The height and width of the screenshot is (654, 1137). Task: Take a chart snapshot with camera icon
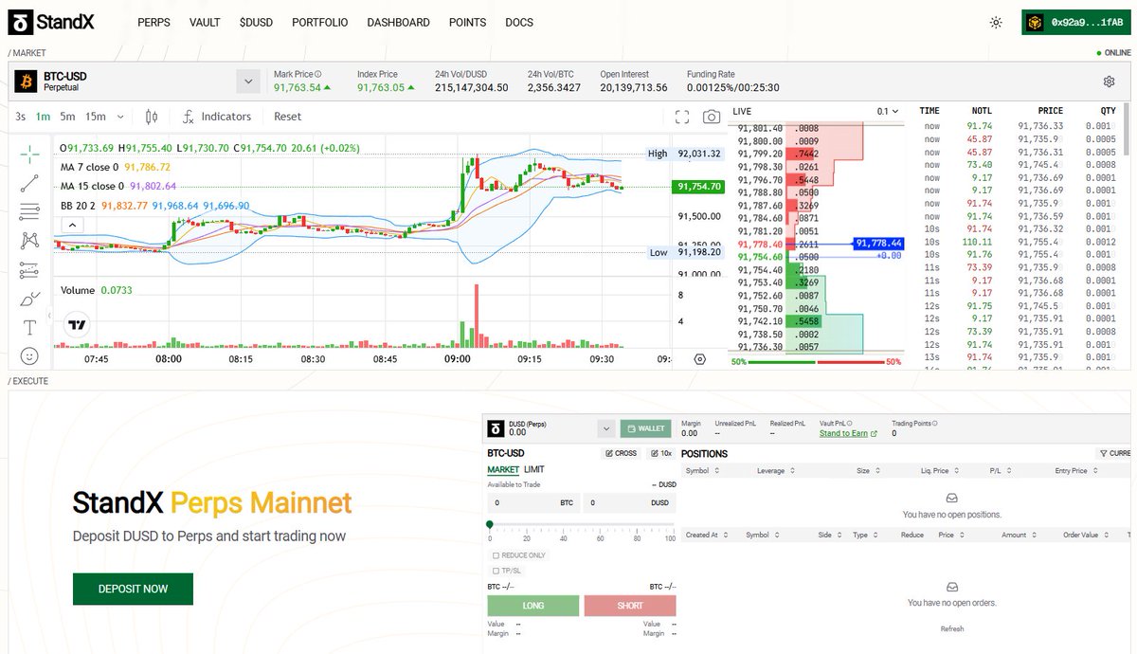(710, 116)
